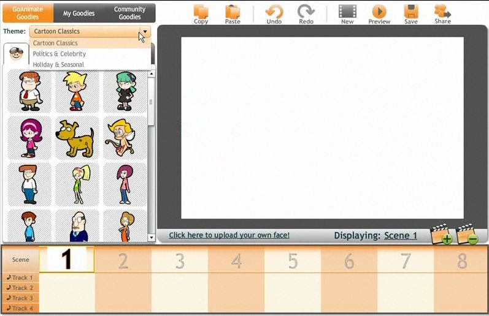Click the Scene row label in timeline

pyautogui.click(x=21, y=260)
